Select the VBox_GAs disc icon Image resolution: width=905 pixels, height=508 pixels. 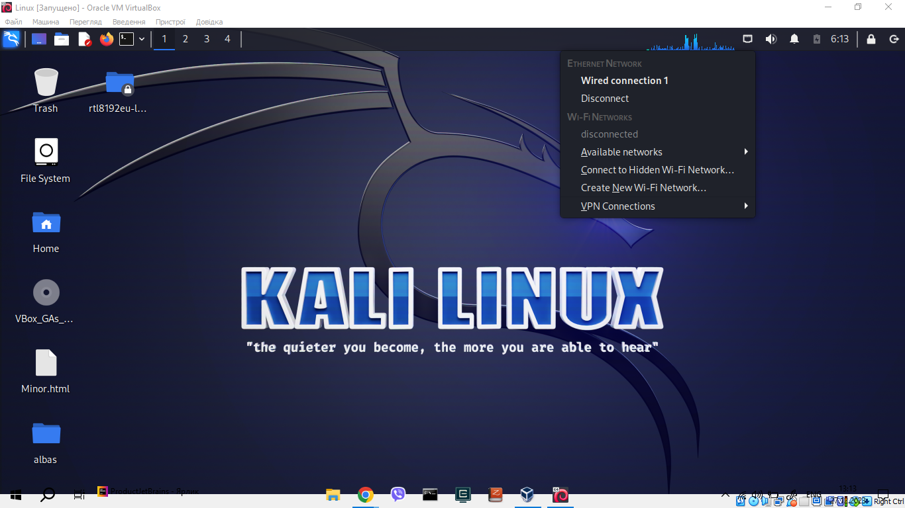tap(46, 301)
